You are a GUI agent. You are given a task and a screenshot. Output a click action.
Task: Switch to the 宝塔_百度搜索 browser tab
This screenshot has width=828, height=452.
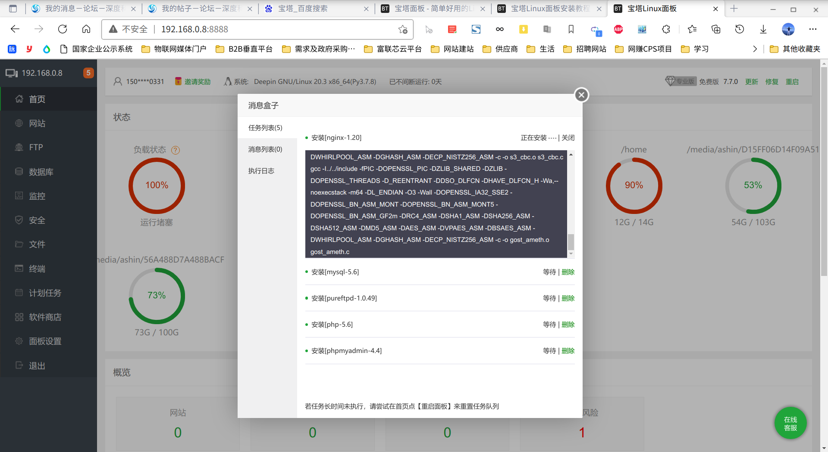coord(317,9)
